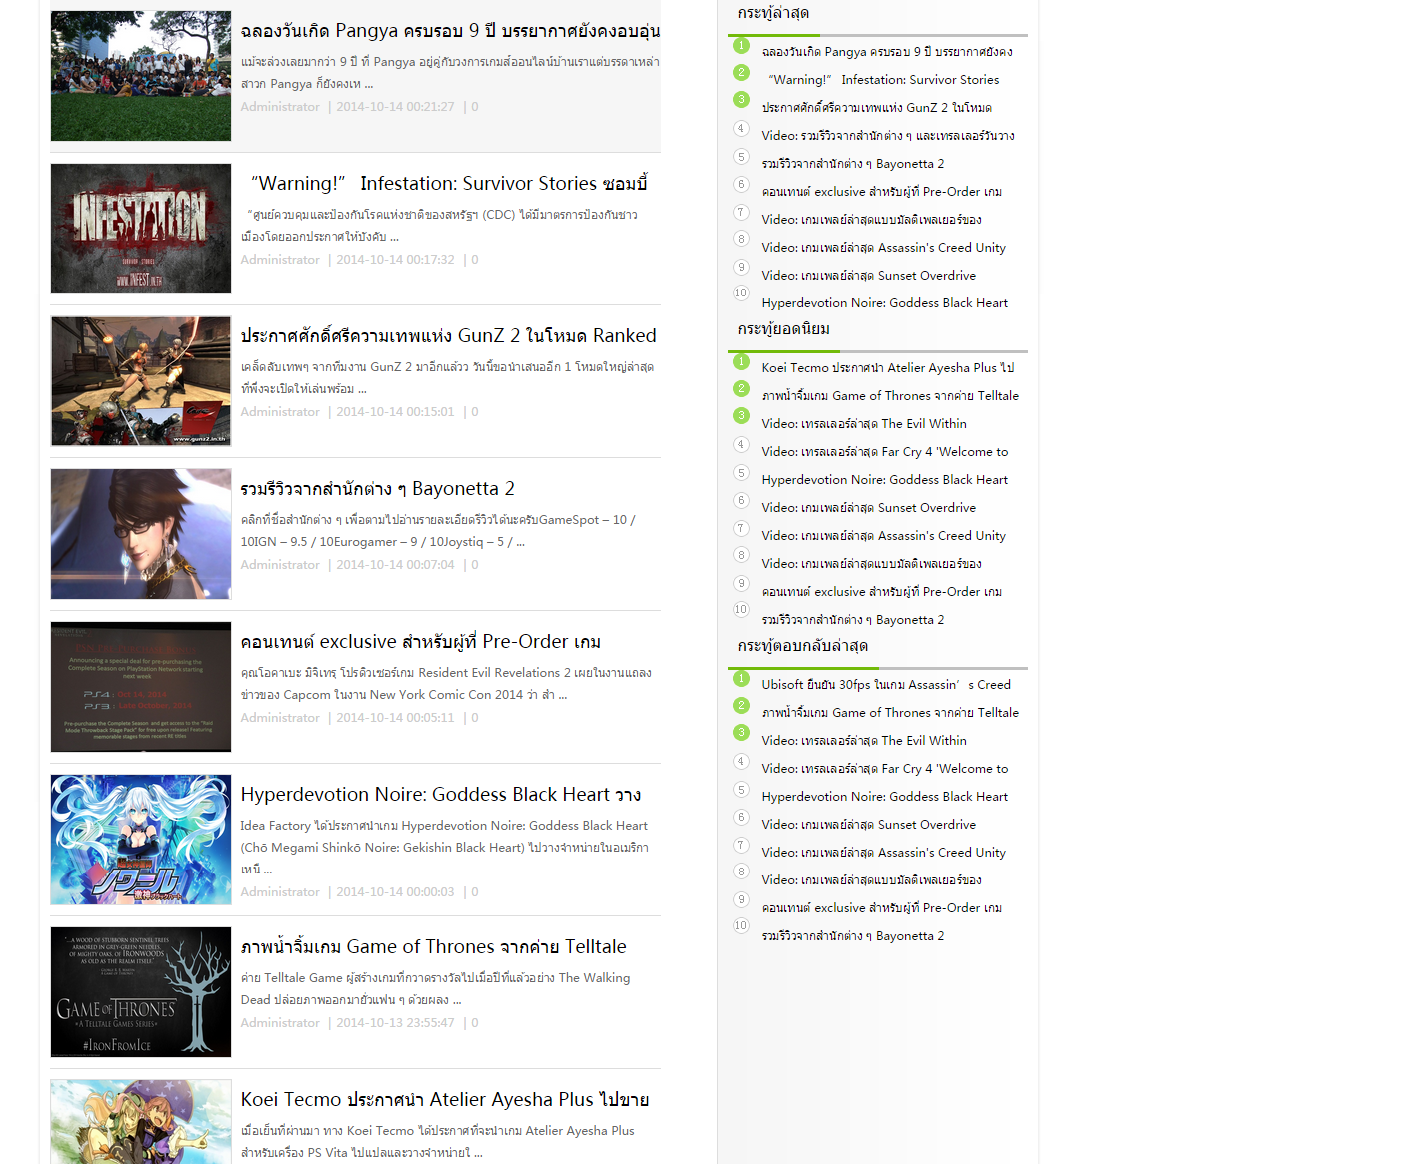1413x1164 pixels.
Task: Click Administrator author on the Pre-Order article
Action: click(280, 718)
